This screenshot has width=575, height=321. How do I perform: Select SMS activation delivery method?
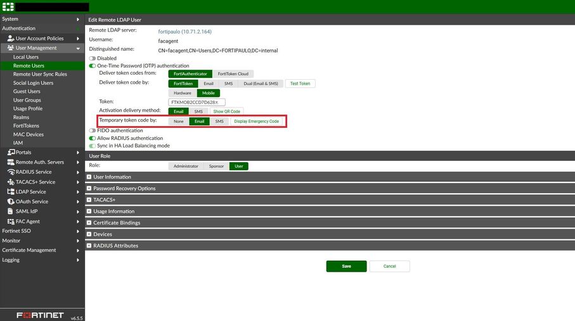[198, 111]
